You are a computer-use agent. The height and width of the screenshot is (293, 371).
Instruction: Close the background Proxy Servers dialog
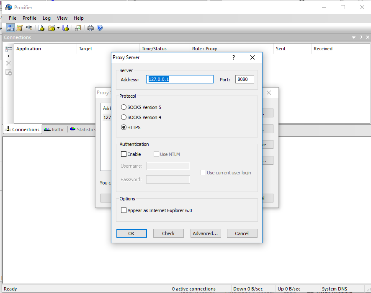tap(269, 93)
